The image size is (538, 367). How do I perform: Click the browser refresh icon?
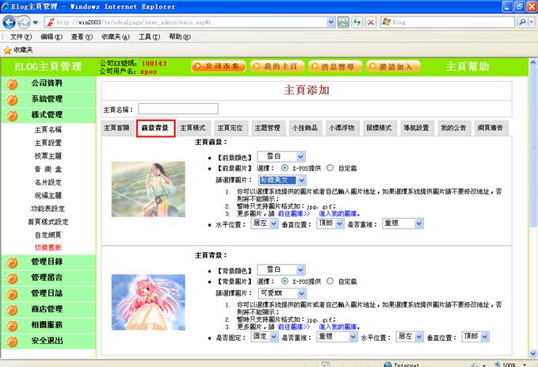pyautogui.click(x=343, y=22)
